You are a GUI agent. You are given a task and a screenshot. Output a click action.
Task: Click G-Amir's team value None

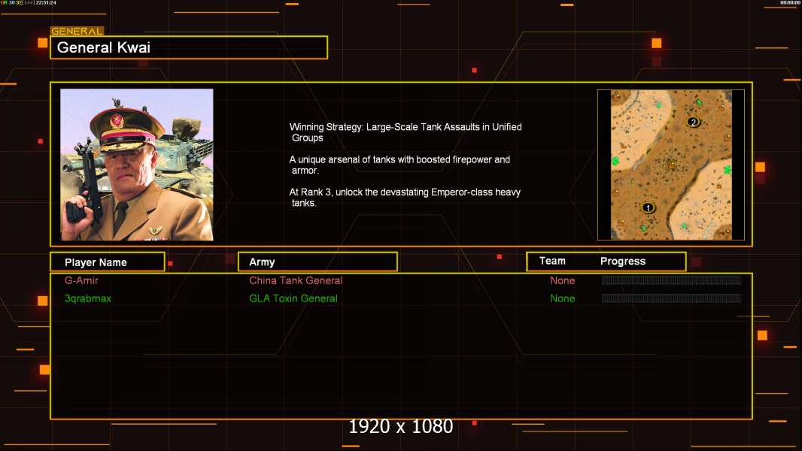[562, 280]
